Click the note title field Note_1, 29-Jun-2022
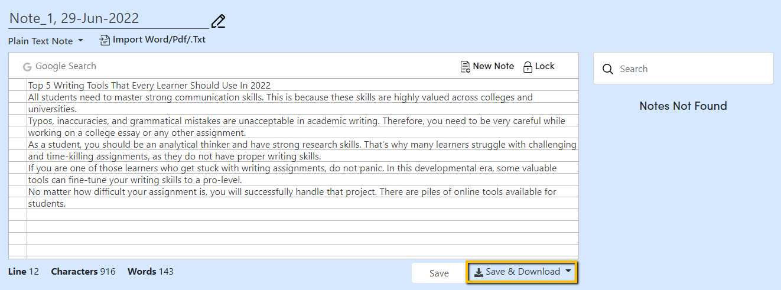The height and width of the screenshot is (290, 781). pyautogui.click(x=109, y=18)
